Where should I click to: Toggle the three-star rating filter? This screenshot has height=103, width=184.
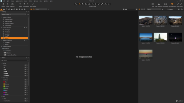click(26, 72)
